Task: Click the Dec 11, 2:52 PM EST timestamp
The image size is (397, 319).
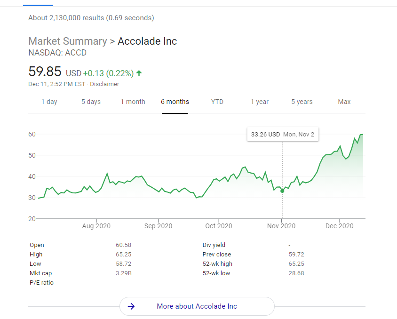Action: 57,84
